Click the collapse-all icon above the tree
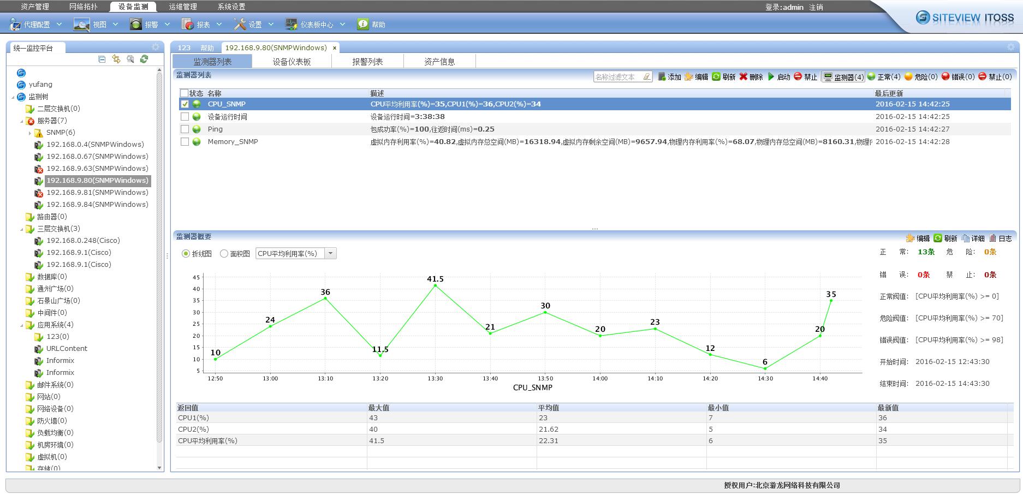 coord(102,59)
